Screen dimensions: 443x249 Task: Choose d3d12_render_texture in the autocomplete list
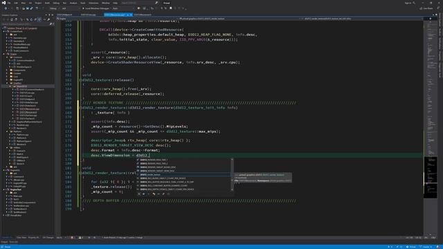[183, 175]
